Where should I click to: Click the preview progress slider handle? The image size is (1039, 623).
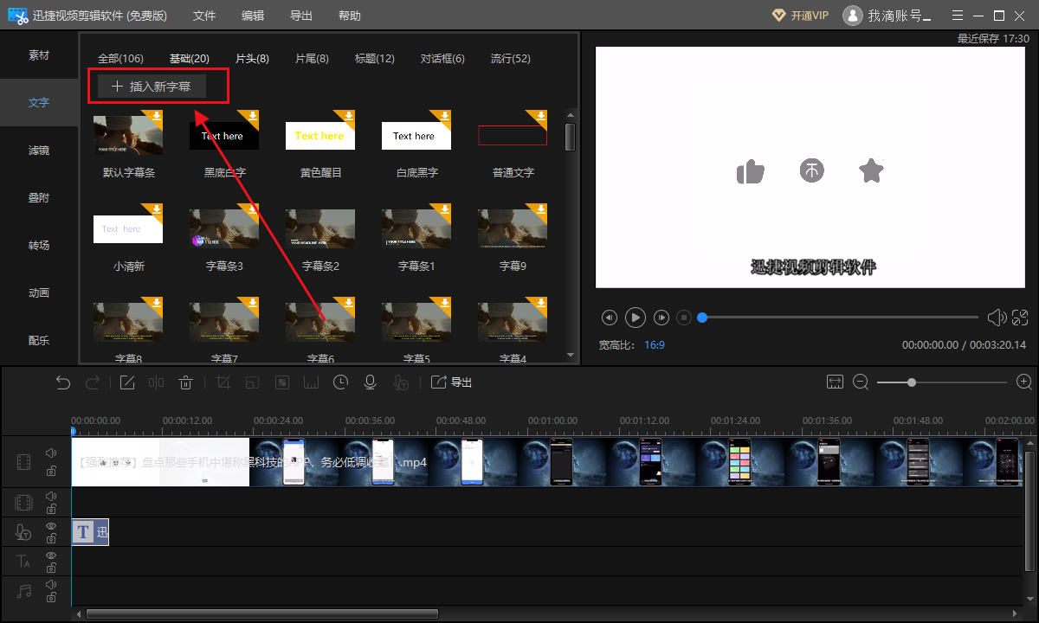click(x=702, y=318)
